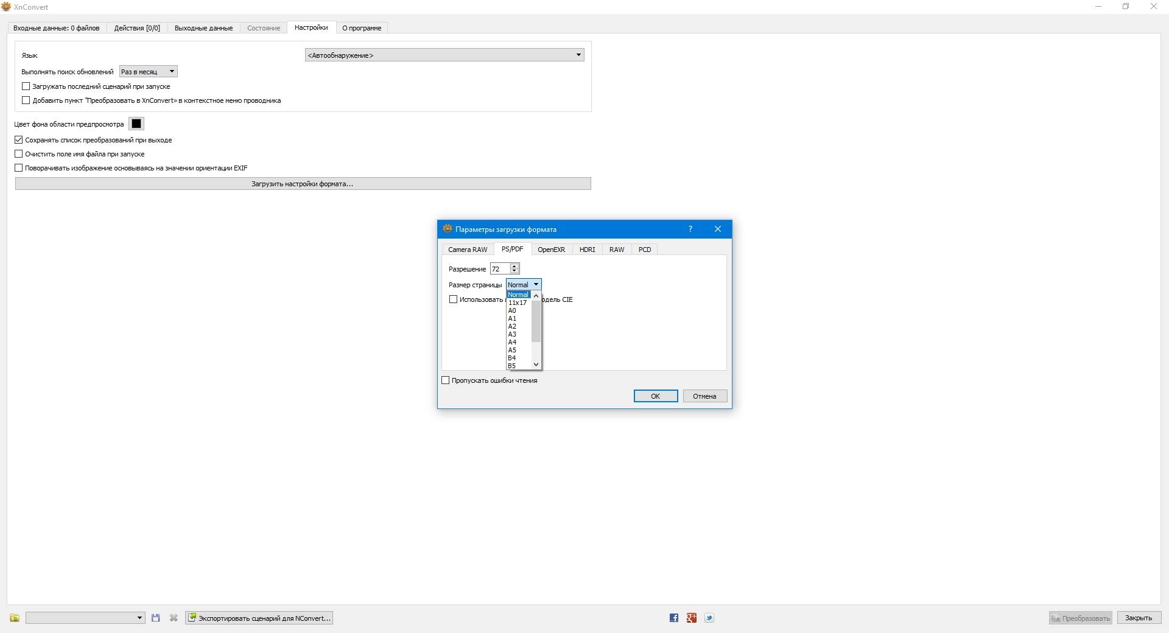Collapse the 'Размер страницы' Normal dropdown
The width and height of the screenshot is (1169, 633).
tap(524, 285)
